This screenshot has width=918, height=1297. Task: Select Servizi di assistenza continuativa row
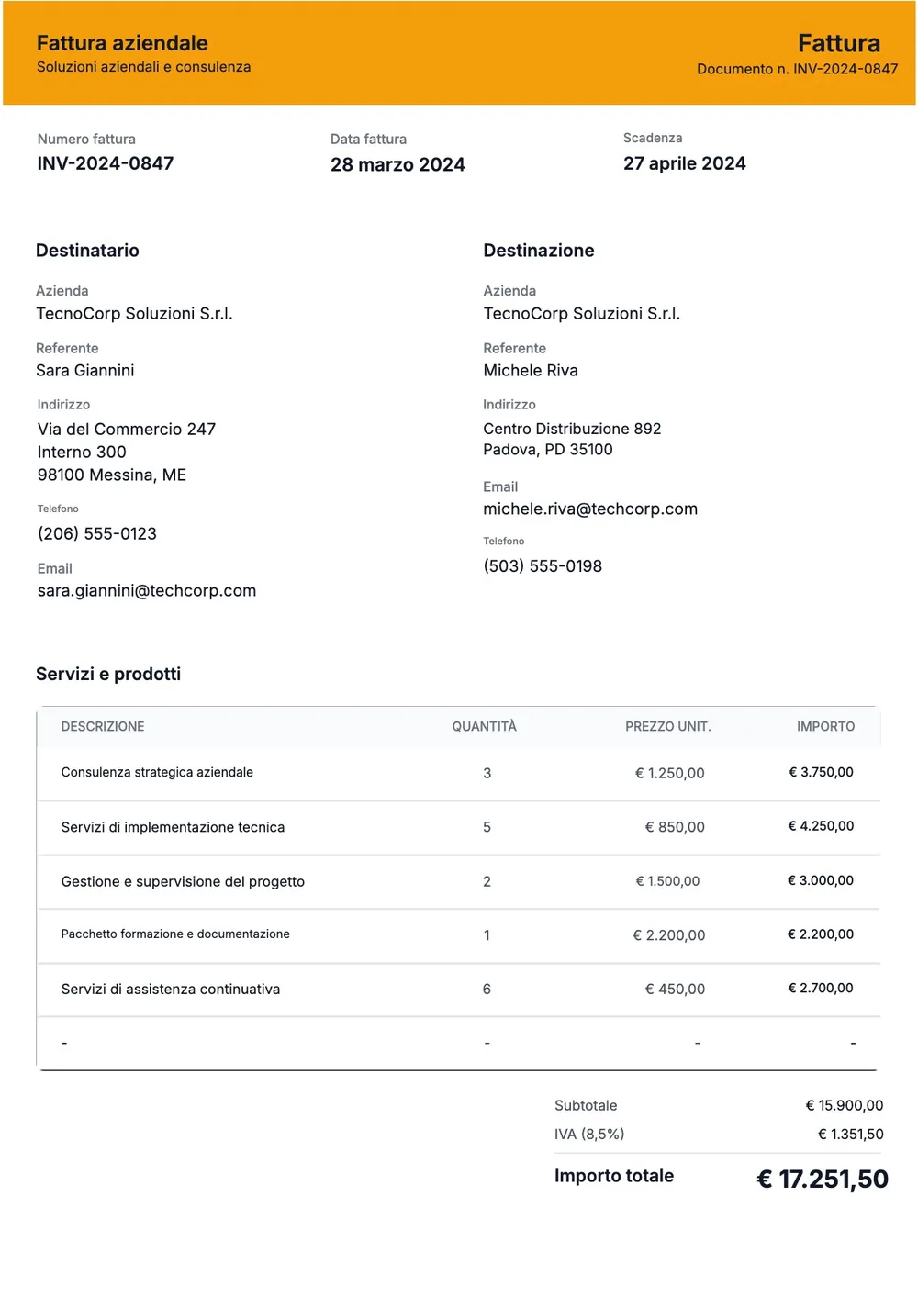click(459, 990)
